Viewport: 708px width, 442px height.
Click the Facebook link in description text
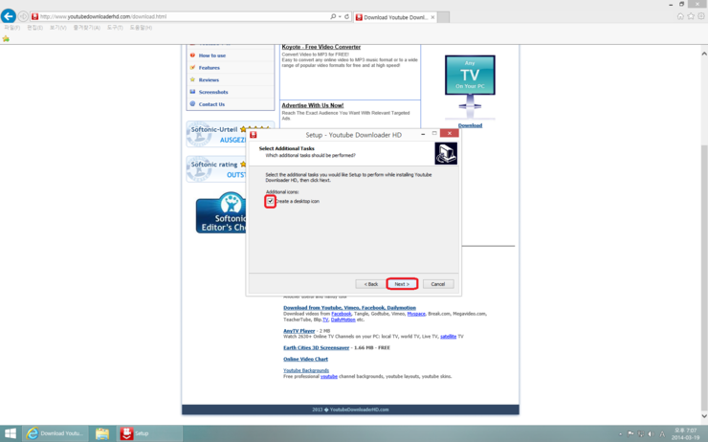point(341,314)
